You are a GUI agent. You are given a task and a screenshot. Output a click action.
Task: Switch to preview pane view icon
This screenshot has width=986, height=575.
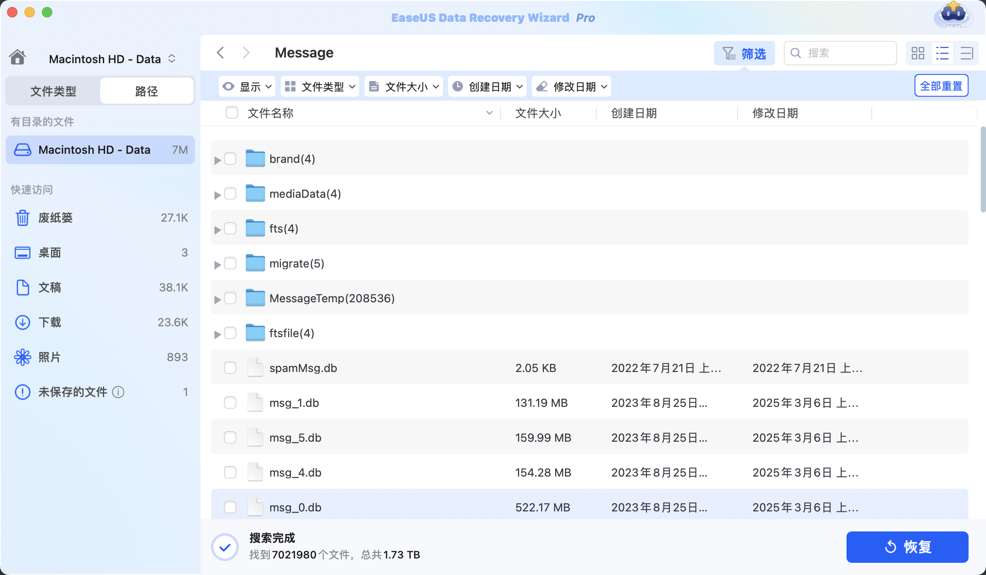[x=966, y=53]
